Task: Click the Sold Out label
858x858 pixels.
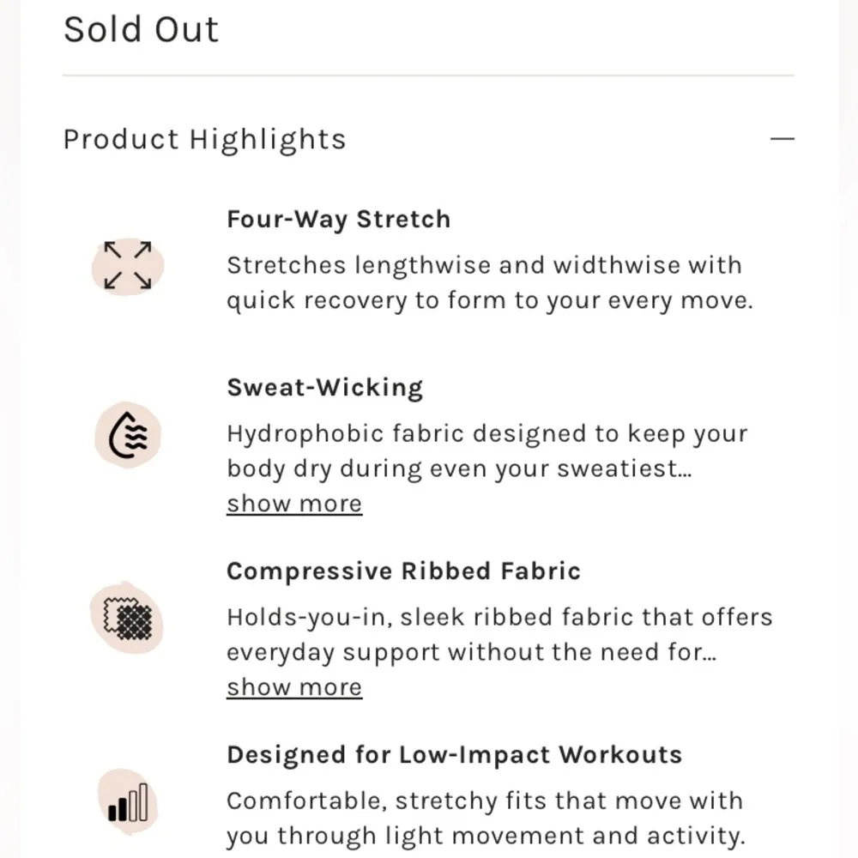Action: pyautogui.click(x=142, y=29)
